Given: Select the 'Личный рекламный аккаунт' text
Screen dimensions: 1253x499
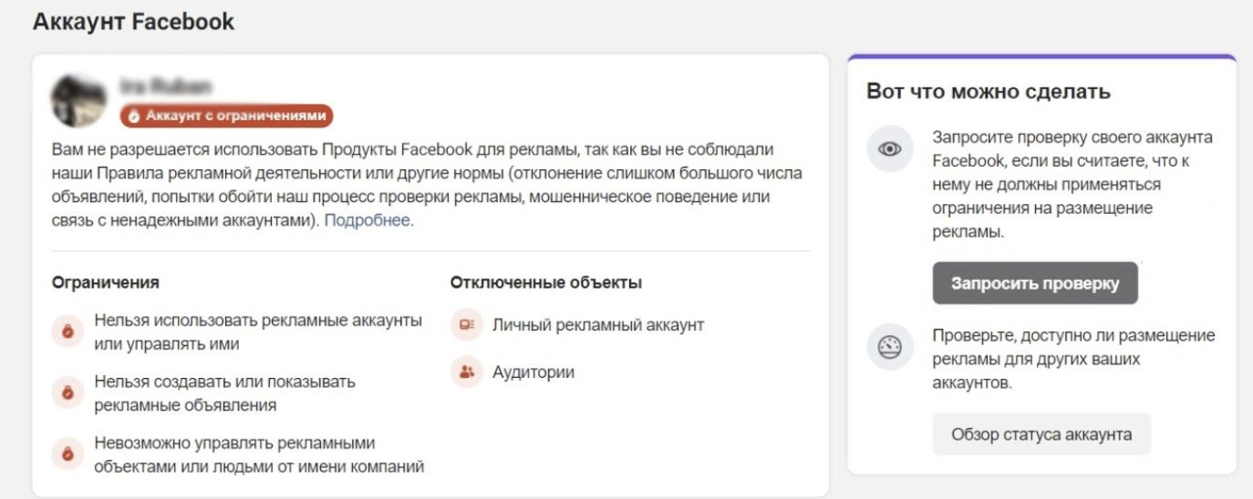Looking at the screenshot, I should point(598,325).
